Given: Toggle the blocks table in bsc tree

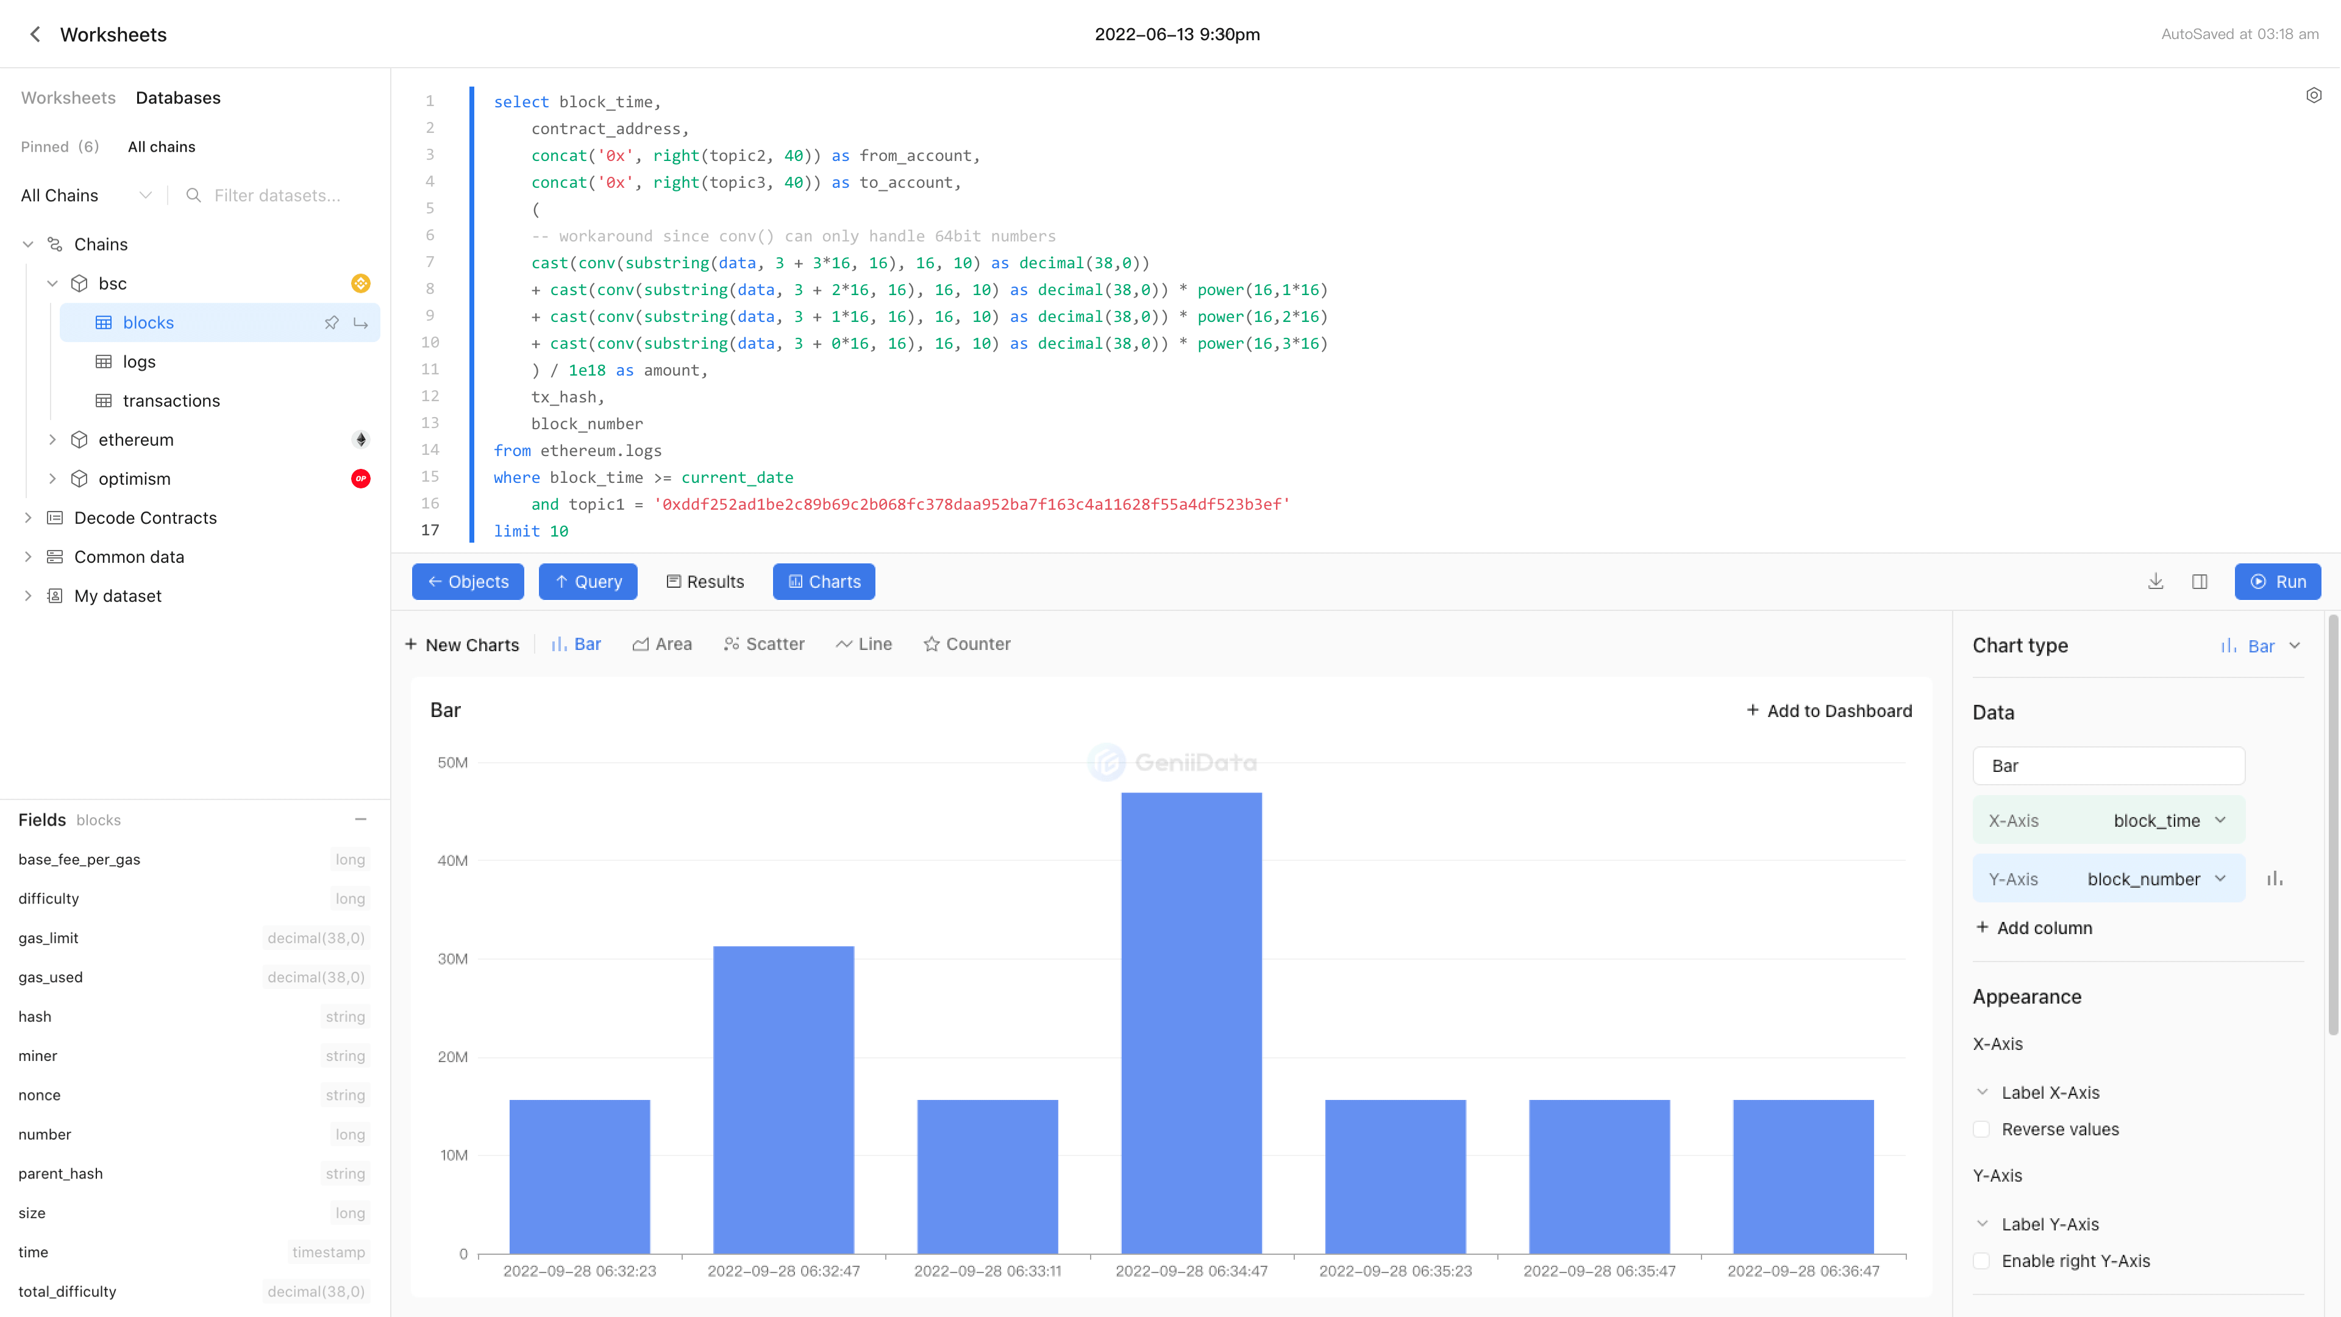Looking at the screenshot, I should coord(148,321).
